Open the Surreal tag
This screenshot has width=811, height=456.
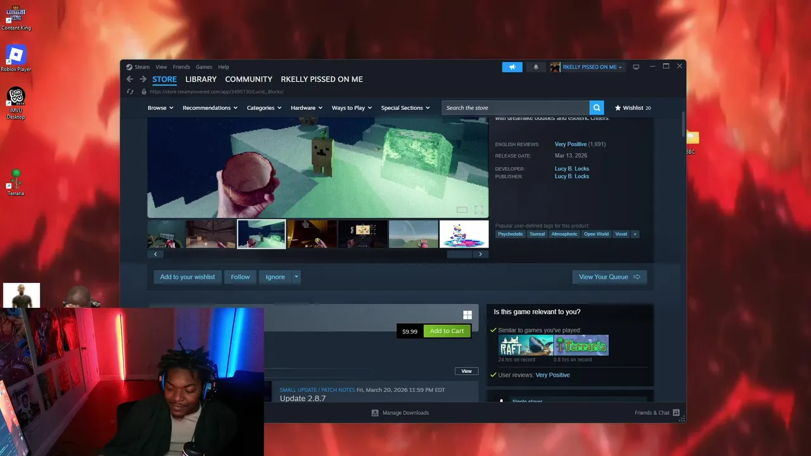537,234
